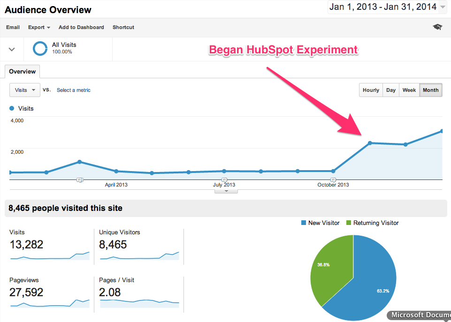451x322 pixels.
Task: Click the Audience Overview heading
Action: pyautogui.click(x=48, y=10)
